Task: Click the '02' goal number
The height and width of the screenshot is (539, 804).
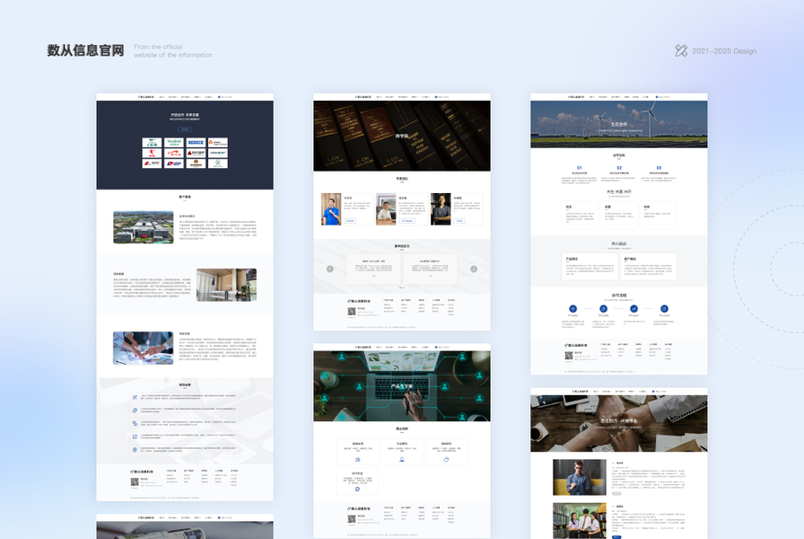Action: coord(619,168)
